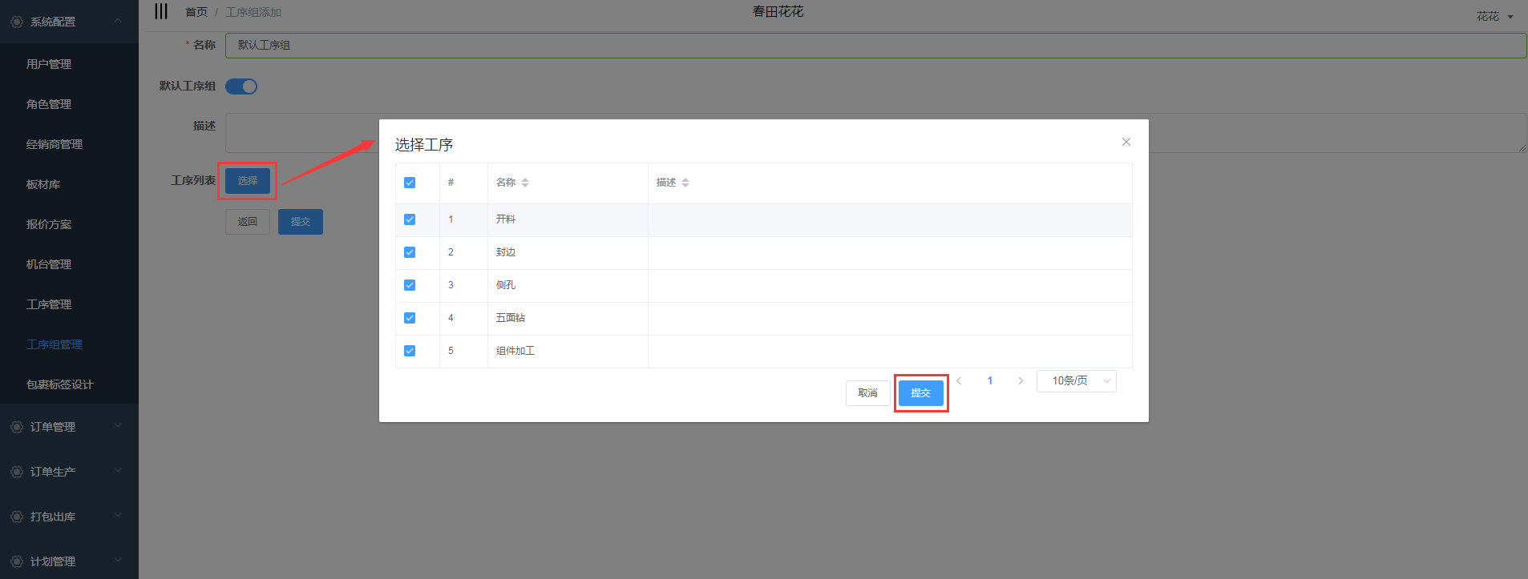Click the sidebar collapse hamburger icon

click(161, 11)
